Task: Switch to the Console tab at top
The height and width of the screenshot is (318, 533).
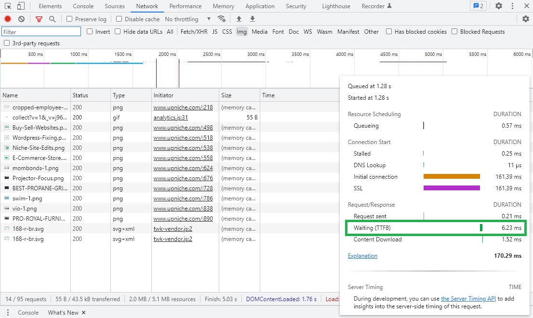Action: (83, 6)
